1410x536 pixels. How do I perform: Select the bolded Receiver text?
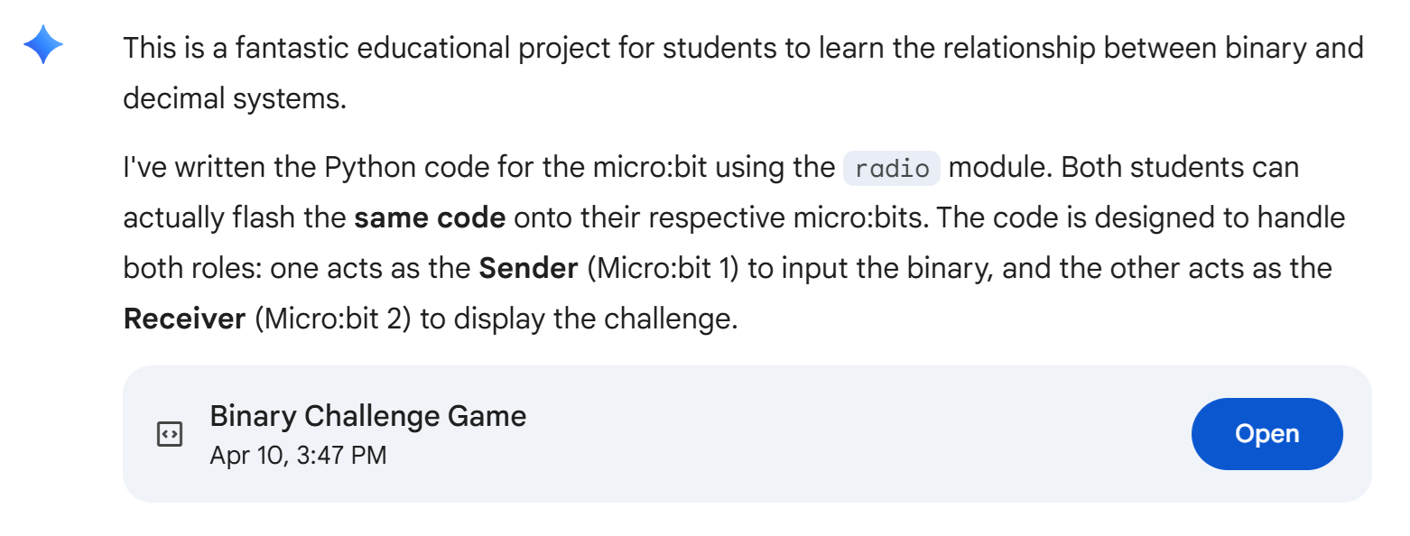click(183, 318)
